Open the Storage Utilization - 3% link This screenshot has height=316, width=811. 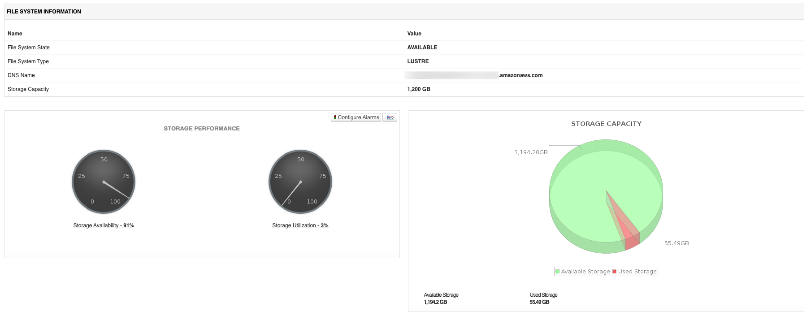point(300,225)
